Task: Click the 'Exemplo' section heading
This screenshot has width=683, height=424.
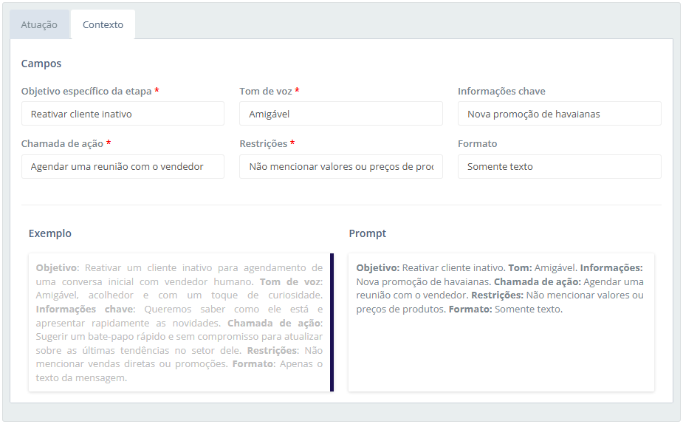Action: [x=50, y=233]
